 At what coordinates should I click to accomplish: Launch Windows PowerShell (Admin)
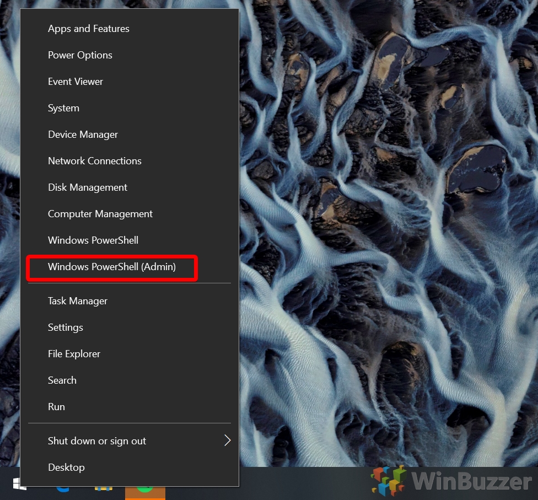130,267
